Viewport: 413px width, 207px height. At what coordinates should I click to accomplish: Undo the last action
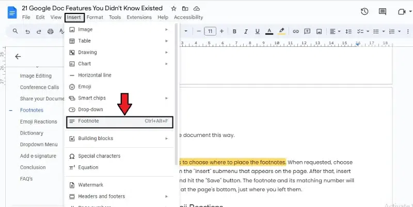(27, 31)
